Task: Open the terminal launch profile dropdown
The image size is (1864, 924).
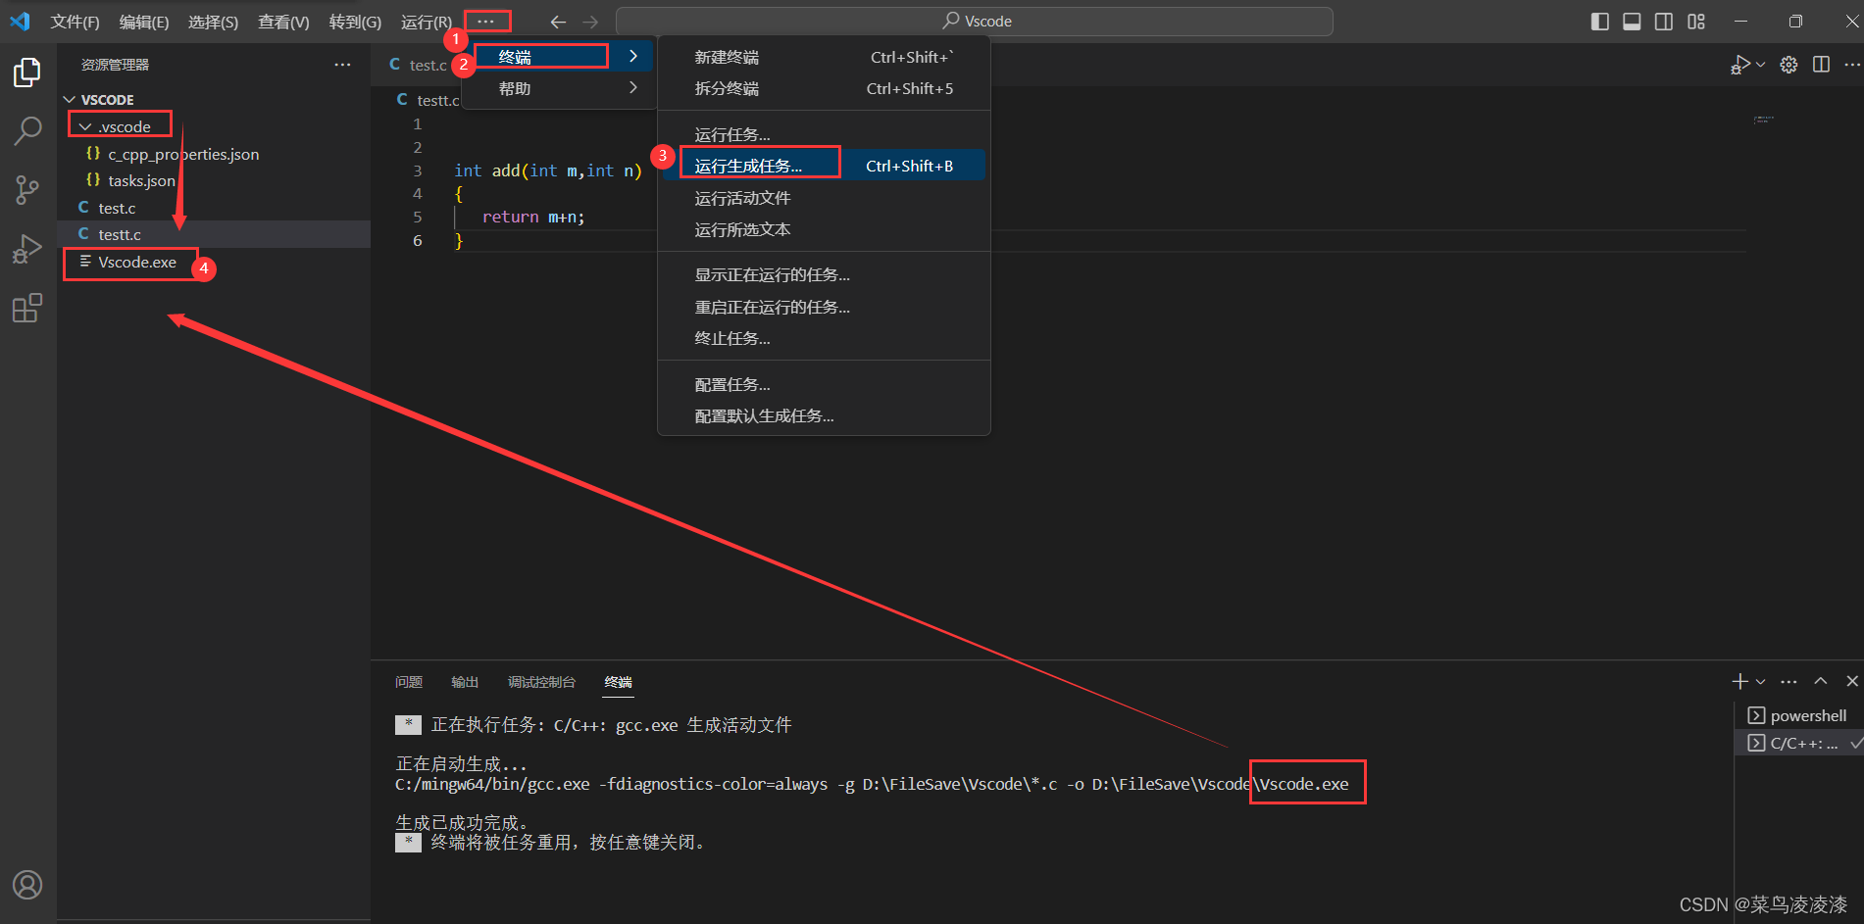Action: click(x=1761, y=681)
